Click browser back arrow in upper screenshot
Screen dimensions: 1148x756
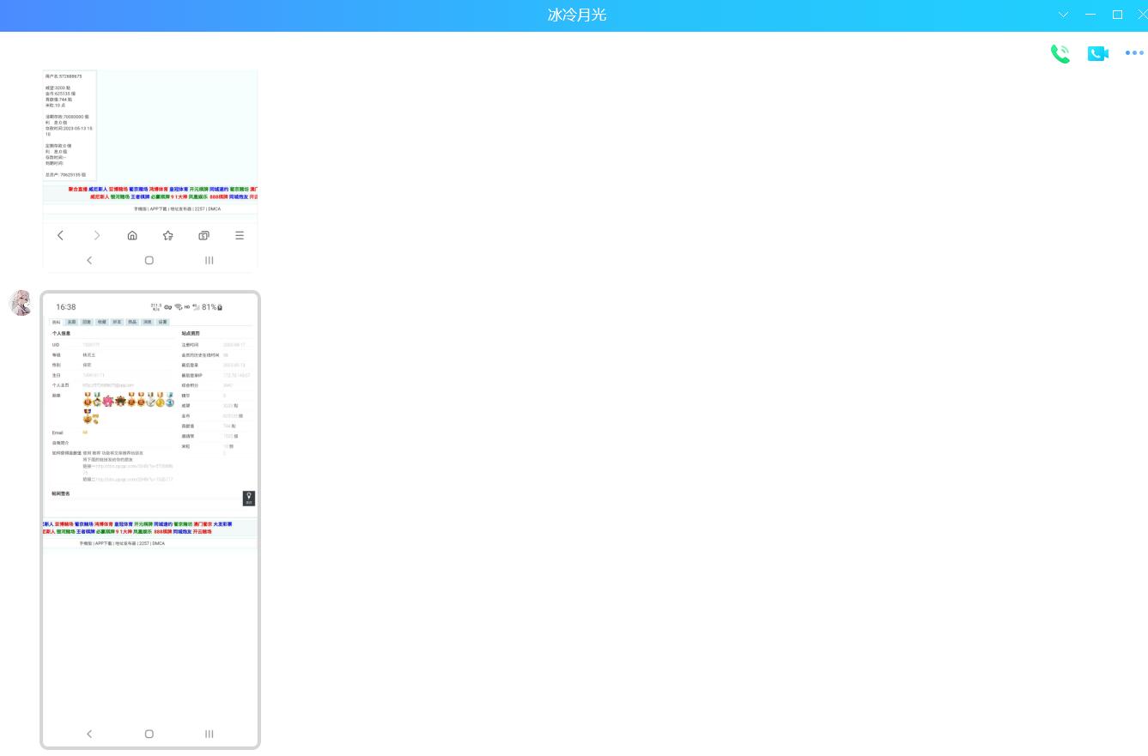[x=60, y=235]
